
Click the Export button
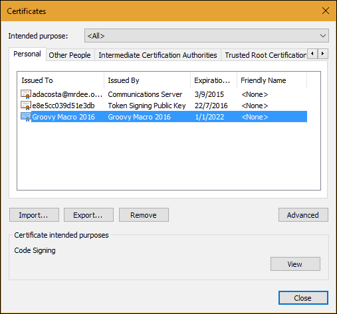[88, 214]
